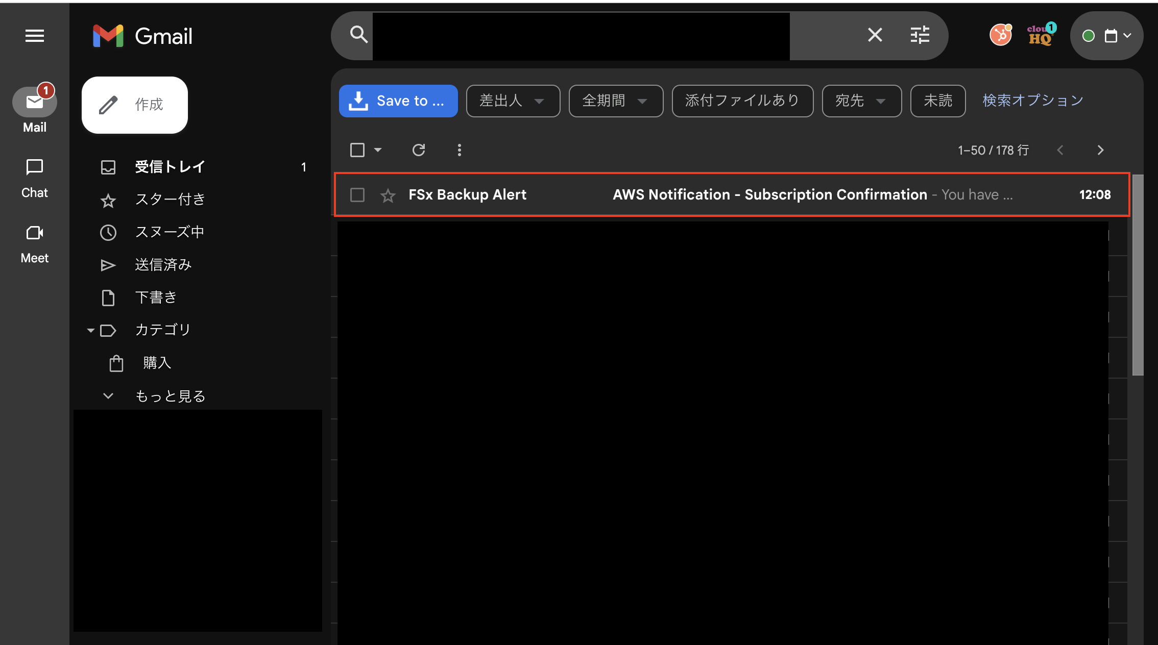Open advanced search options via sliders icon
This screenshot has width=1158, height=645.
[x=920, y=35]
